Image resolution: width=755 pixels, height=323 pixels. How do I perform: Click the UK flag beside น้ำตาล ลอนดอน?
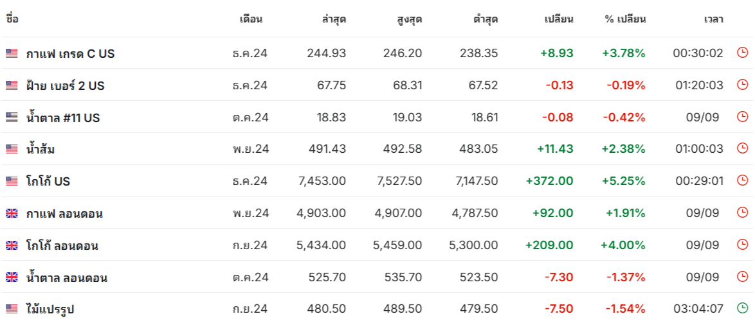point(12,277)
